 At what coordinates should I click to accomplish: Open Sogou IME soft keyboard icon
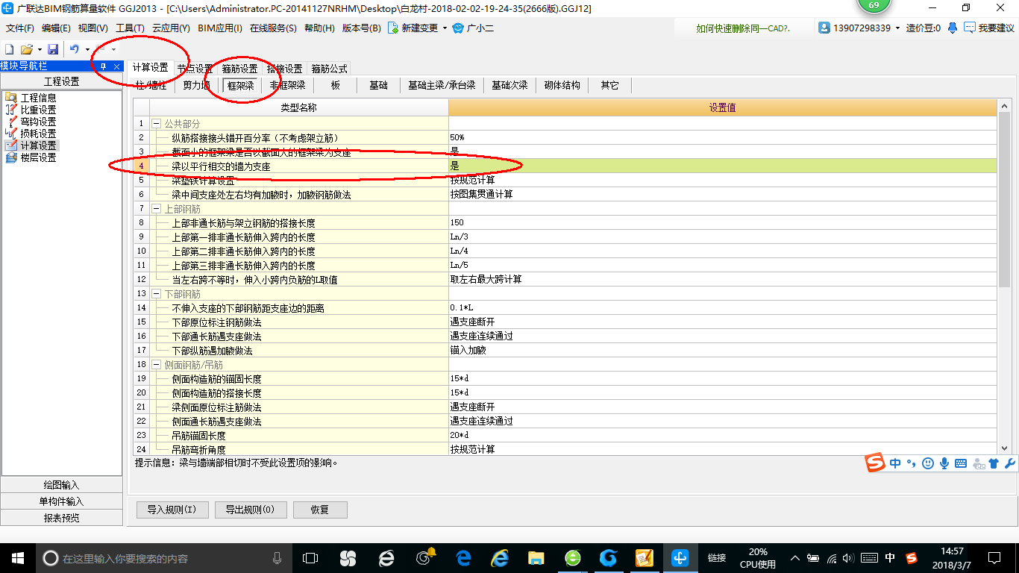point(961,463)
